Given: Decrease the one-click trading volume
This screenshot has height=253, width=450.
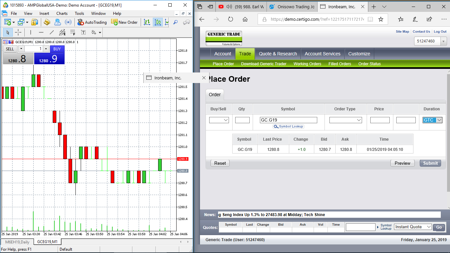Looking at the screenshot, I should tap(21, 49).
